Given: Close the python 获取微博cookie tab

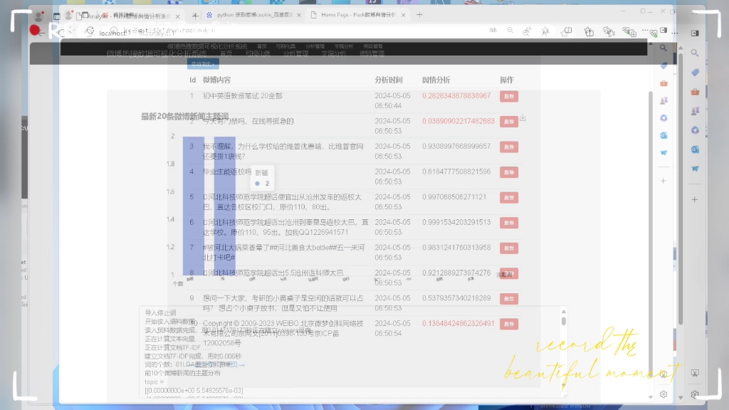Looking at the screenshot, I should (x=298, y=16).
